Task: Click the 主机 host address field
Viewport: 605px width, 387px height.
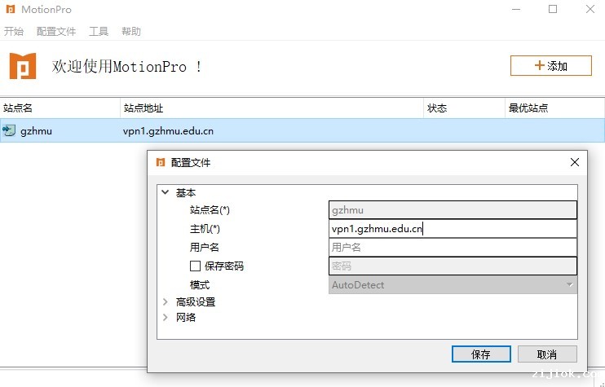Action: [x=453, y=229]
